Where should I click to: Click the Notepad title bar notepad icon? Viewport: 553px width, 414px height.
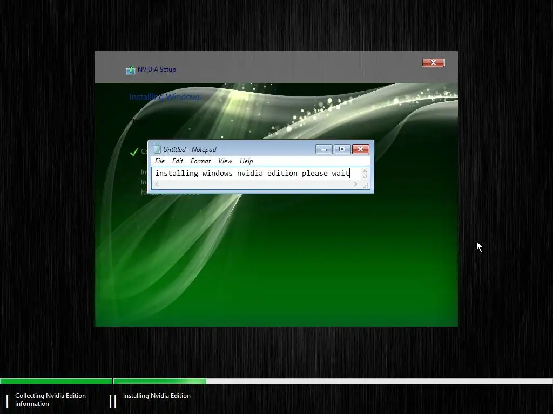point(157,149)
